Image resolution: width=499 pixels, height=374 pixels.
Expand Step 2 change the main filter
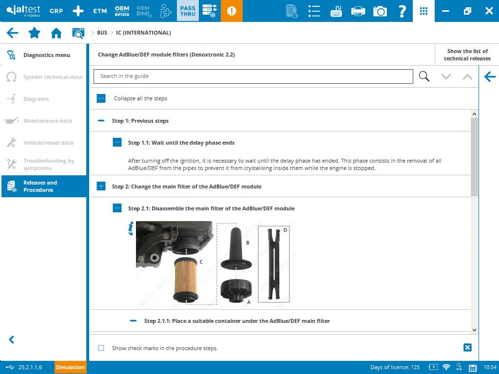point(101,187)
